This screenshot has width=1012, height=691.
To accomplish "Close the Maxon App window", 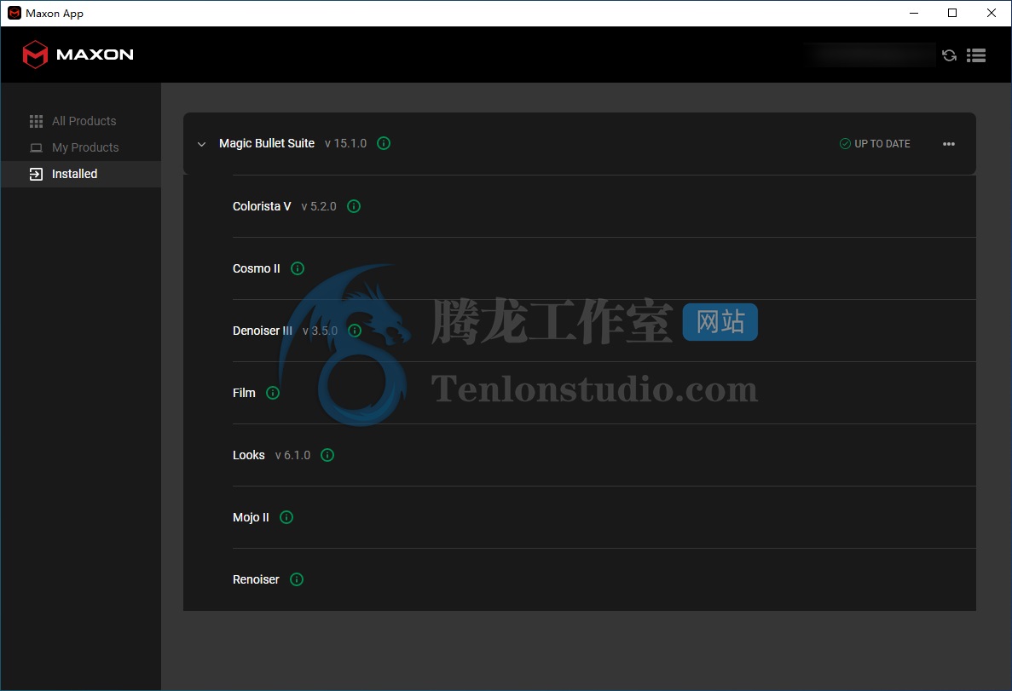I will (992, 13).
